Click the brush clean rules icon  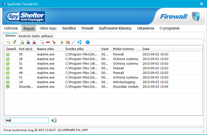pyautogui.click(x=54, y=42)
